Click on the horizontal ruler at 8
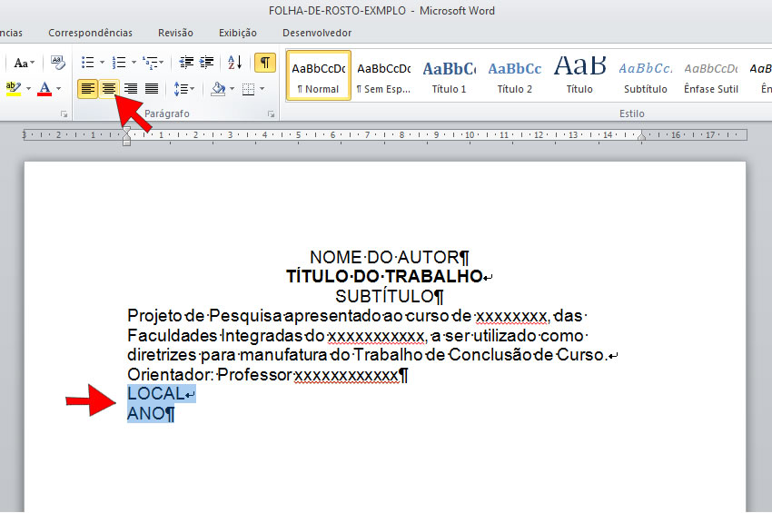Image resolution: width=772 pixels, height=513 pixels. coord(401,135)
